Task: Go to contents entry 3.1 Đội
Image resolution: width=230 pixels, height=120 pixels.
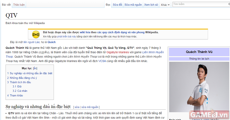Action: (x=17, y=87)
